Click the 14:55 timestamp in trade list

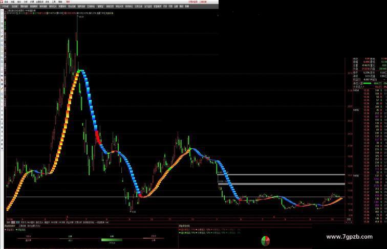point(356,110)
